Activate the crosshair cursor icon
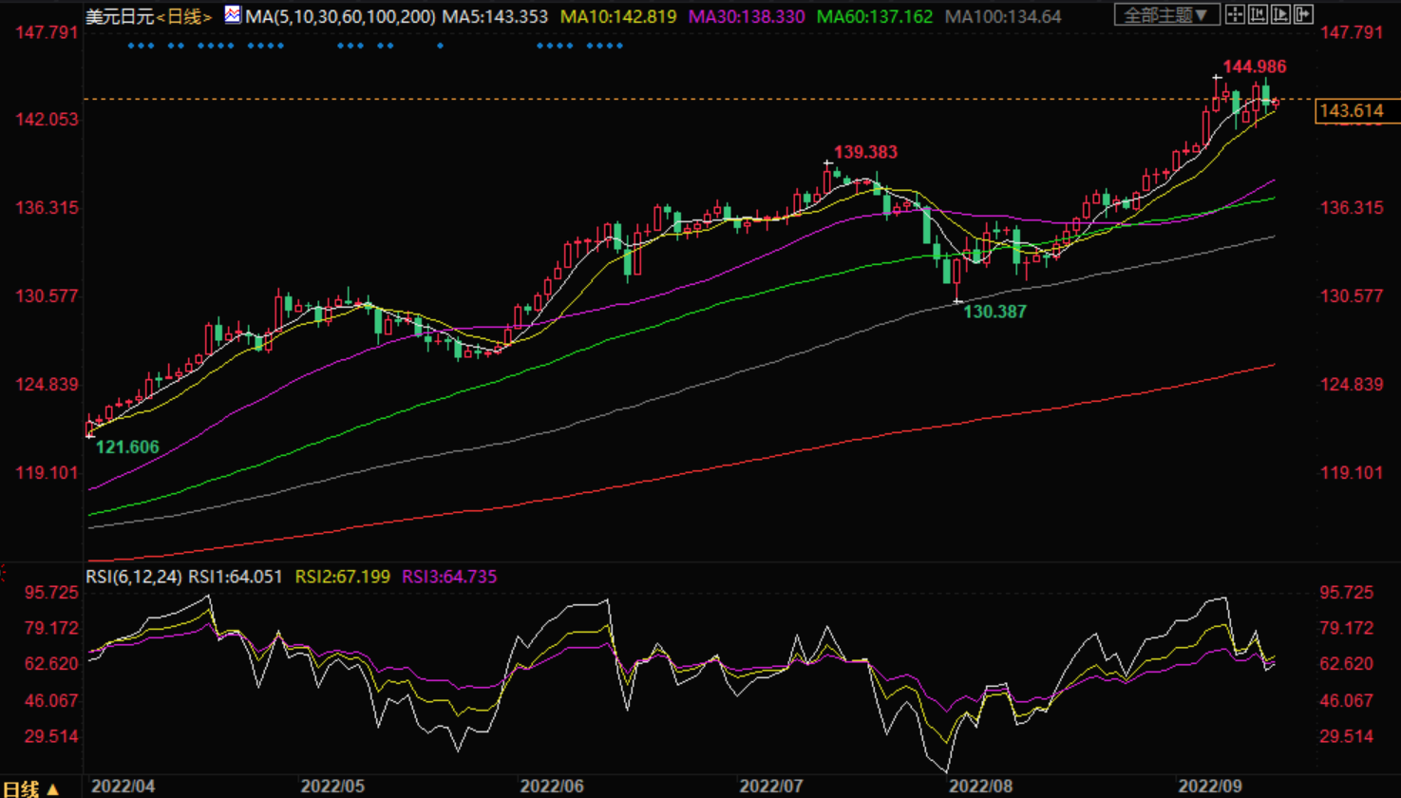Image resolution: width=1401 pixels, height=798 pixels. click(x=1235, y=14)
